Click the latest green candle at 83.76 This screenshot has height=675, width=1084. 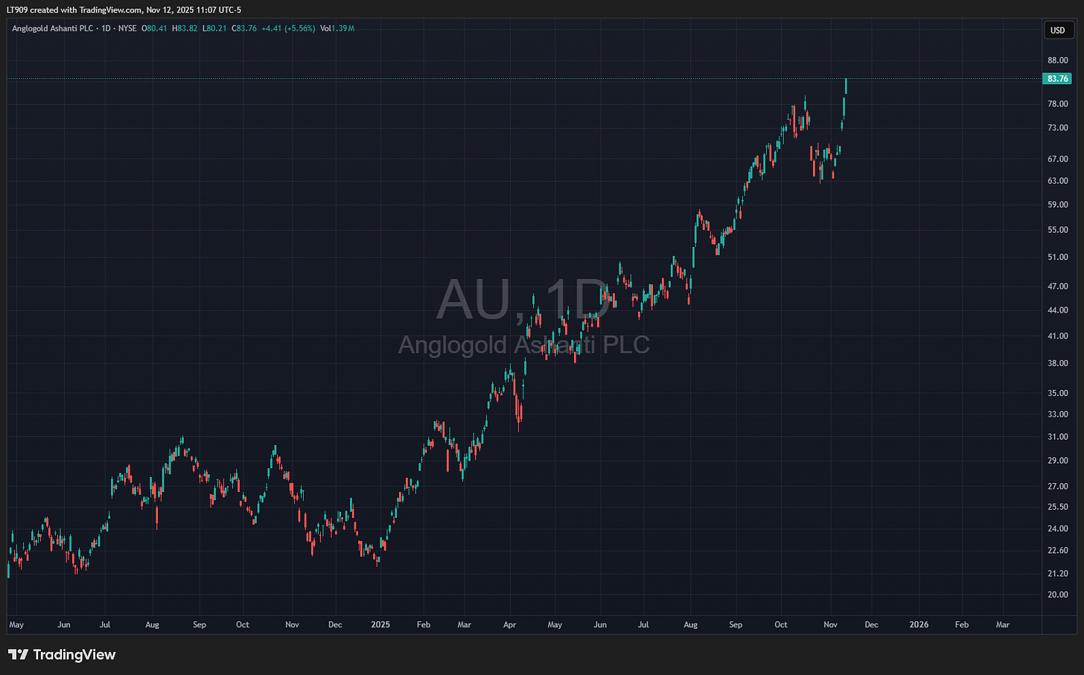[x=846, y=87]
